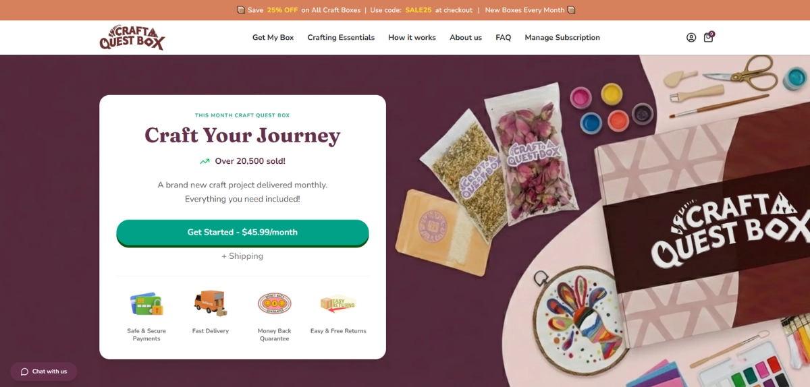
Task: Click Get Started - $45.99/month button
Action: coord(242,233)
